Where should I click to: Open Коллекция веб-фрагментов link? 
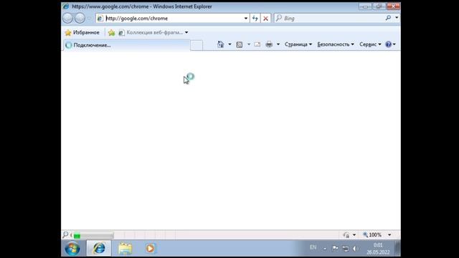point(151,32)
